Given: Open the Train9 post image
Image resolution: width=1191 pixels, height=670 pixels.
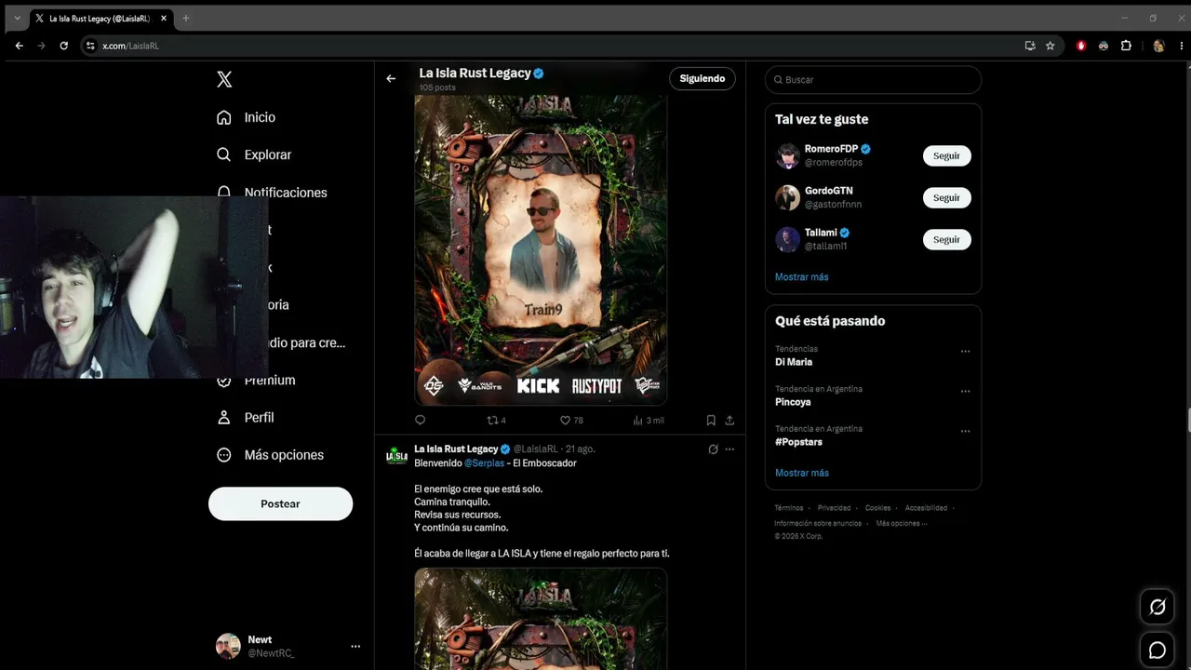Looking at the screenshot, I should [541, 249].
